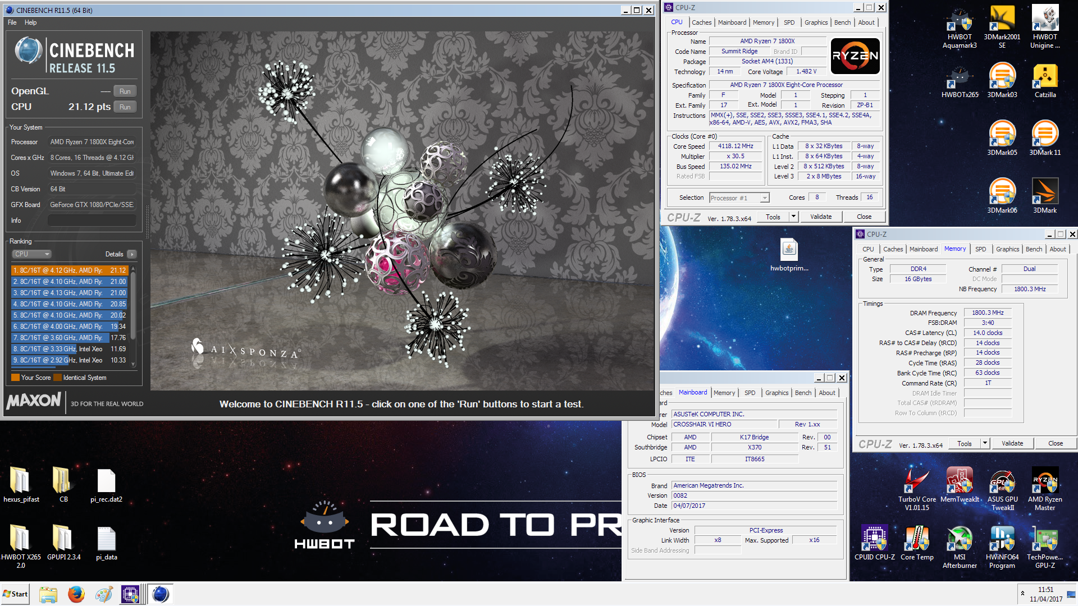The height and width of the screenshot is (606, 1078).
Task: Open the CB folder on desktop
Action: pyautogui.click(x=63, y=485)
